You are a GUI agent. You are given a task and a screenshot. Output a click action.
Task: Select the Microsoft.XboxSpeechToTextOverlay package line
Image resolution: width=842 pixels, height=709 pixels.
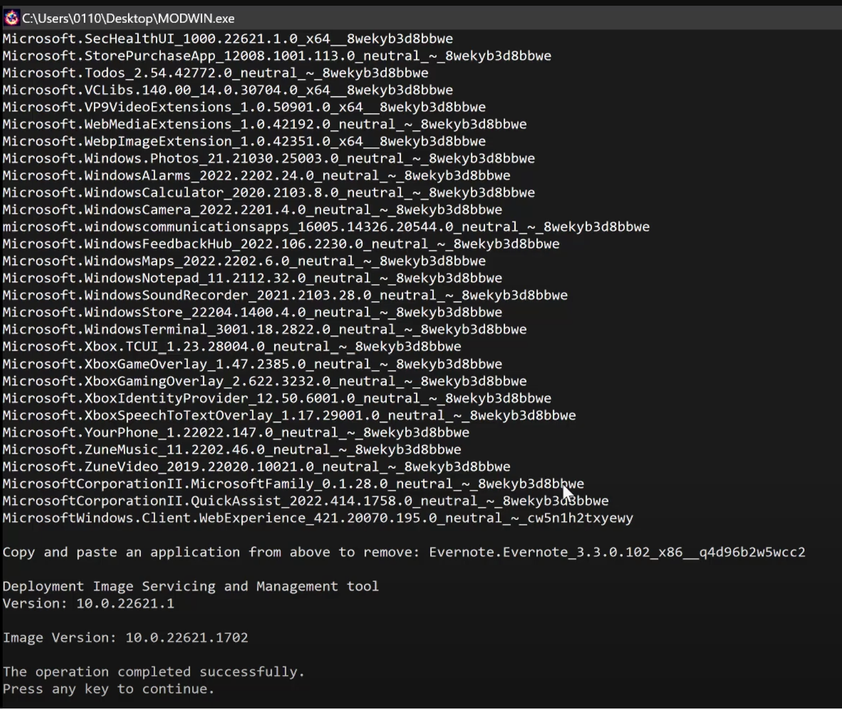point(289,415)
